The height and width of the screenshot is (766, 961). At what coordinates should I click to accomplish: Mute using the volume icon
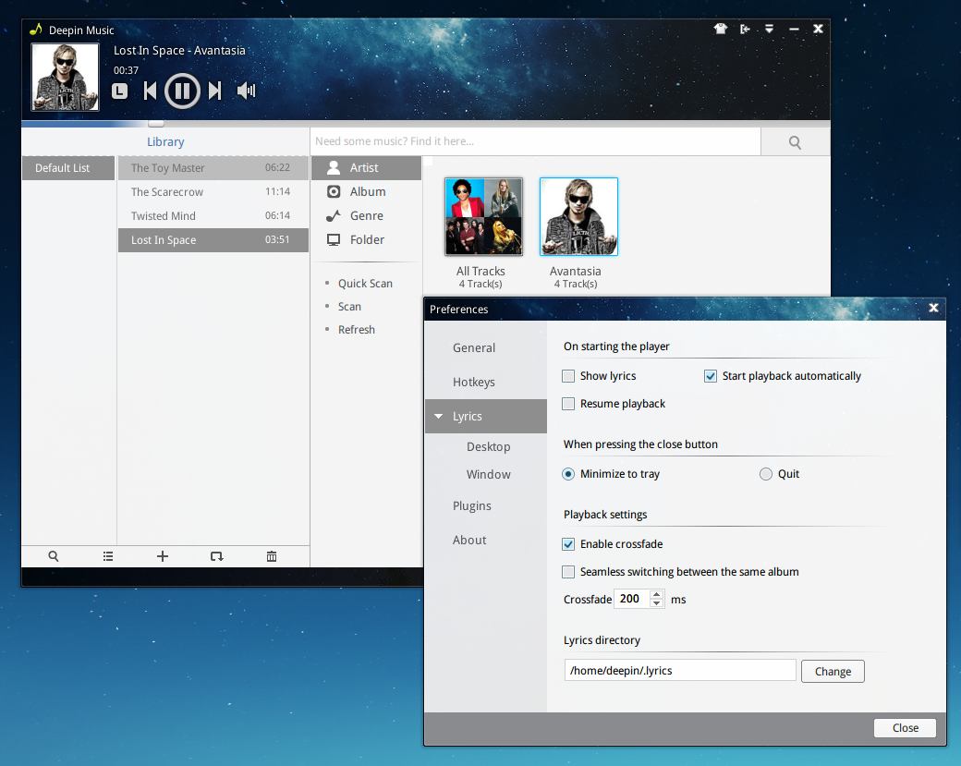tap(245, 91)
